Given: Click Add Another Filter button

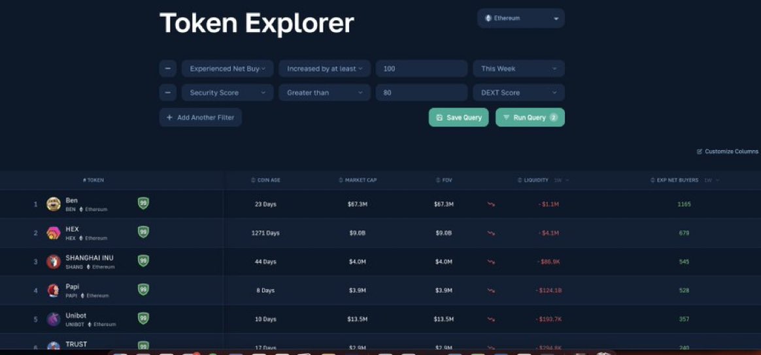Looking at the screenshot, I should (x=201, y=117).
